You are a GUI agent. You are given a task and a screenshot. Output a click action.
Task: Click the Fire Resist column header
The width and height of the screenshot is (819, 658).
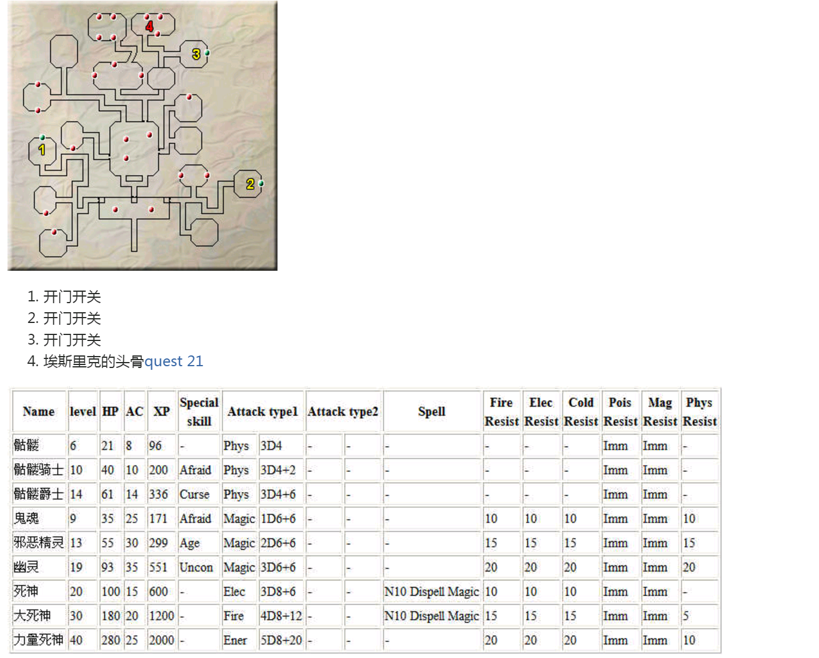tap(501, 411)
